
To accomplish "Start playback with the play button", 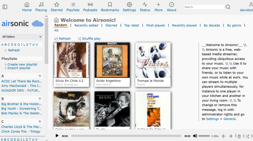I will click(57, 136).
